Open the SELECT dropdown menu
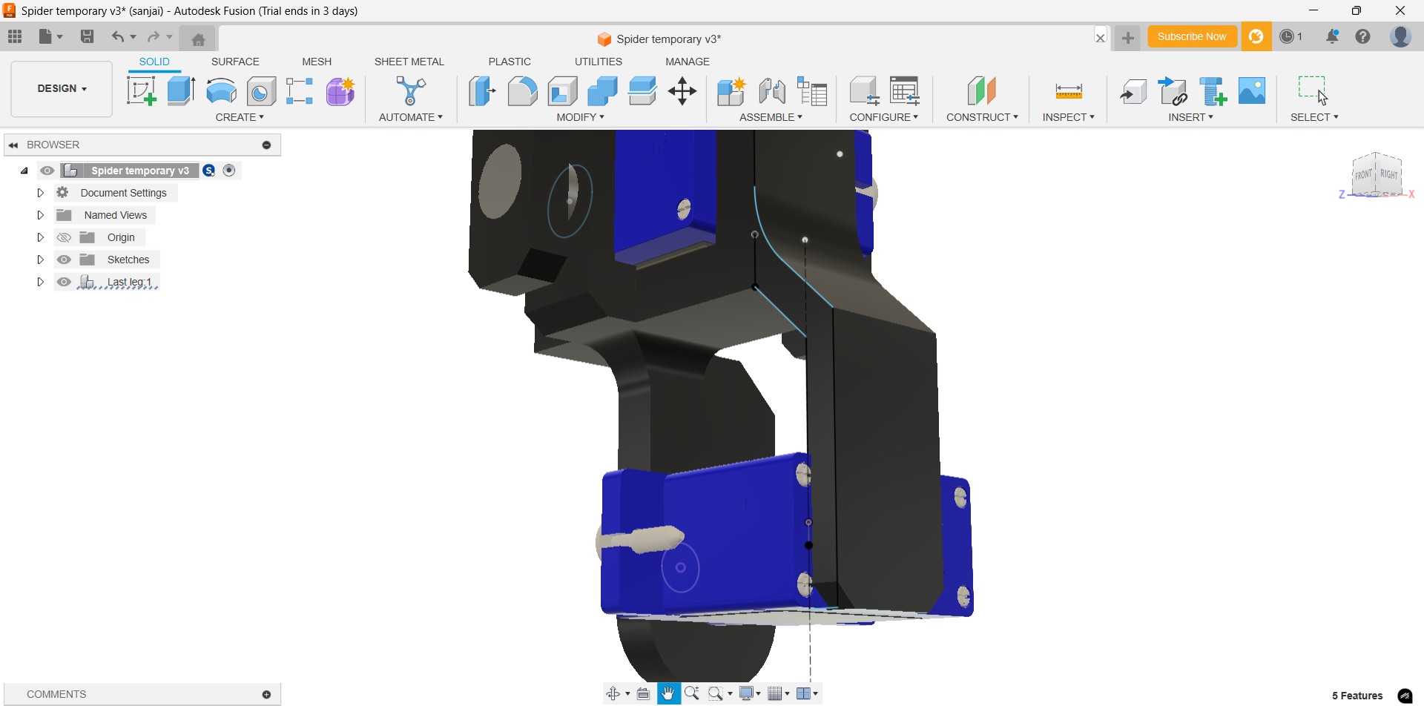This screenshot has width=1424, height=706. click(1314, 117)
